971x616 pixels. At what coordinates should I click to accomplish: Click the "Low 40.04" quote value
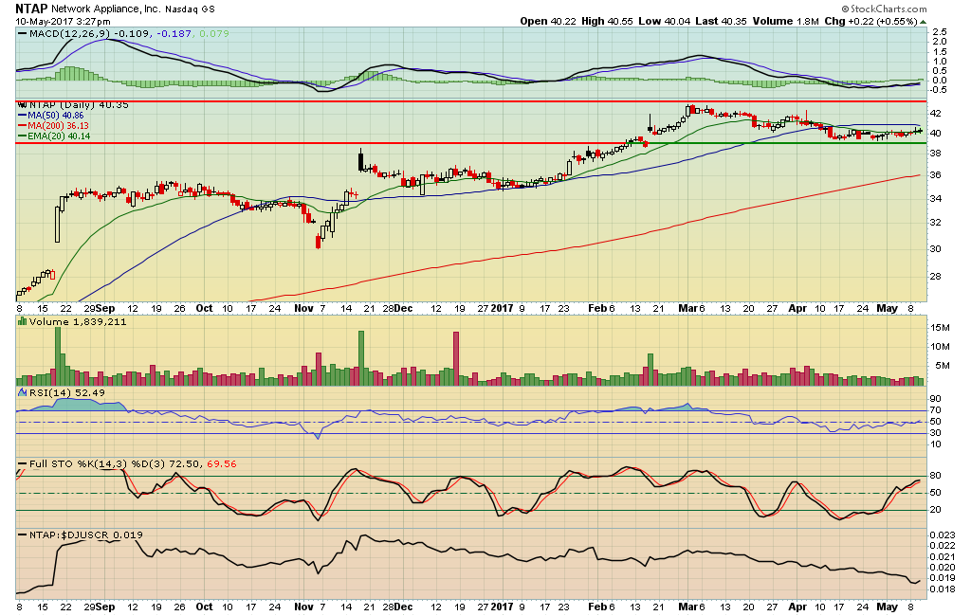[664, 21]
